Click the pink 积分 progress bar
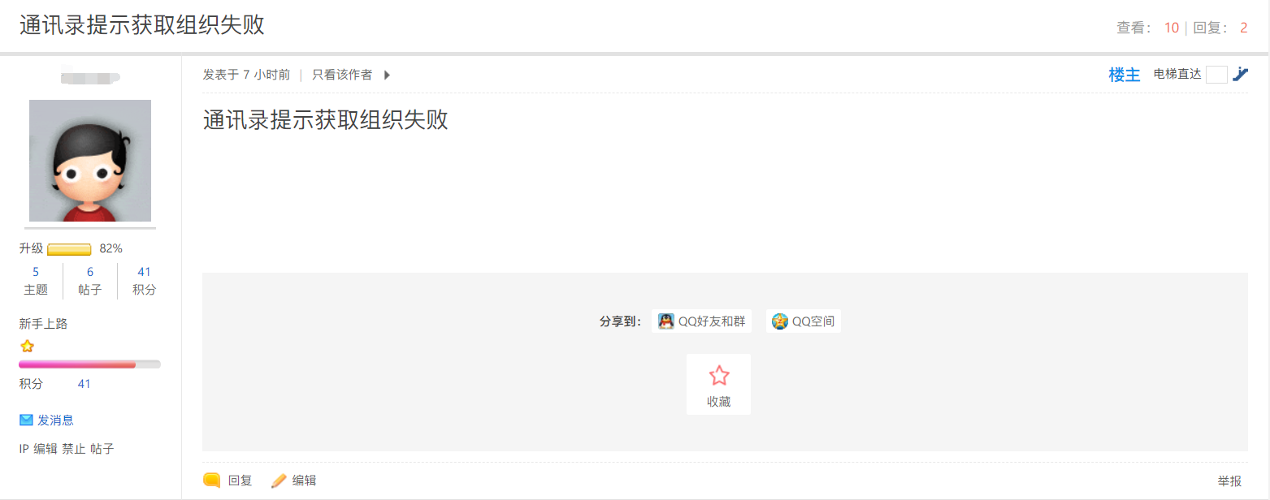 click(x=89, y=364)
